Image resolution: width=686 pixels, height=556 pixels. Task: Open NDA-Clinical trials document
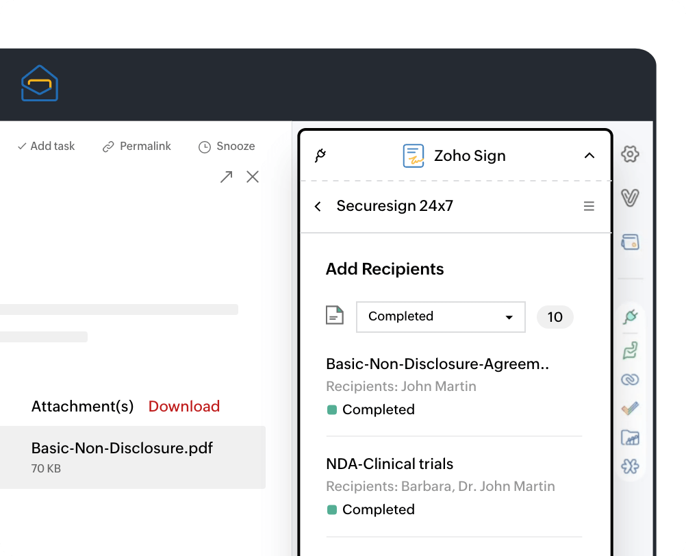click(x=390, y=464)
